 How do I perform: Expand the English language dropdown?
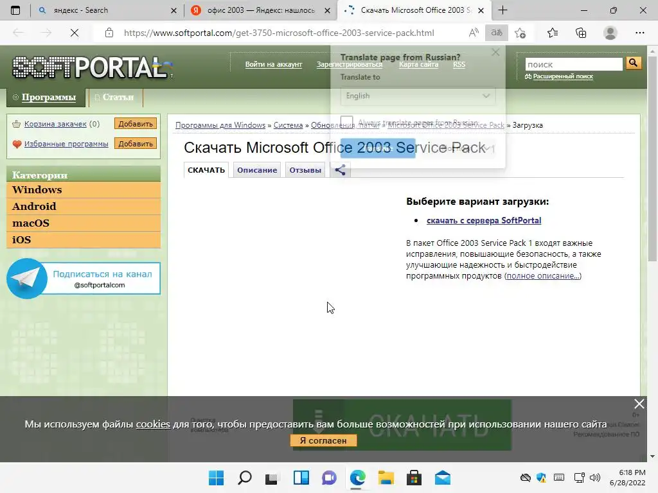click(418, 96)
